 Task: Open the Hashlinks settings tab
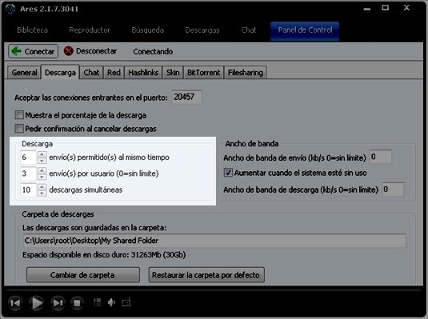click(x=143, y=73)
